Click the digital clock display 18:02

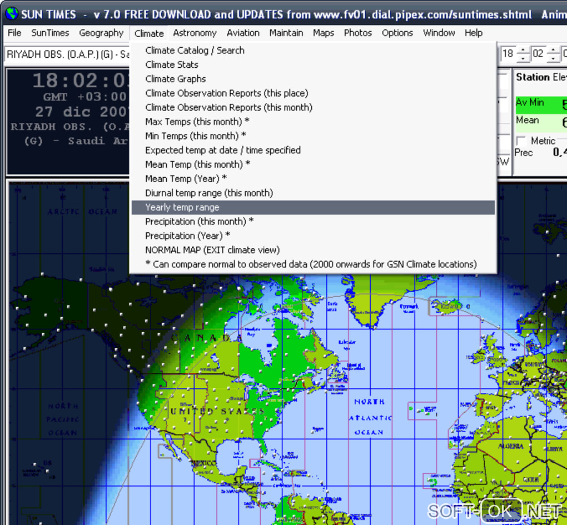click(80, 81)
